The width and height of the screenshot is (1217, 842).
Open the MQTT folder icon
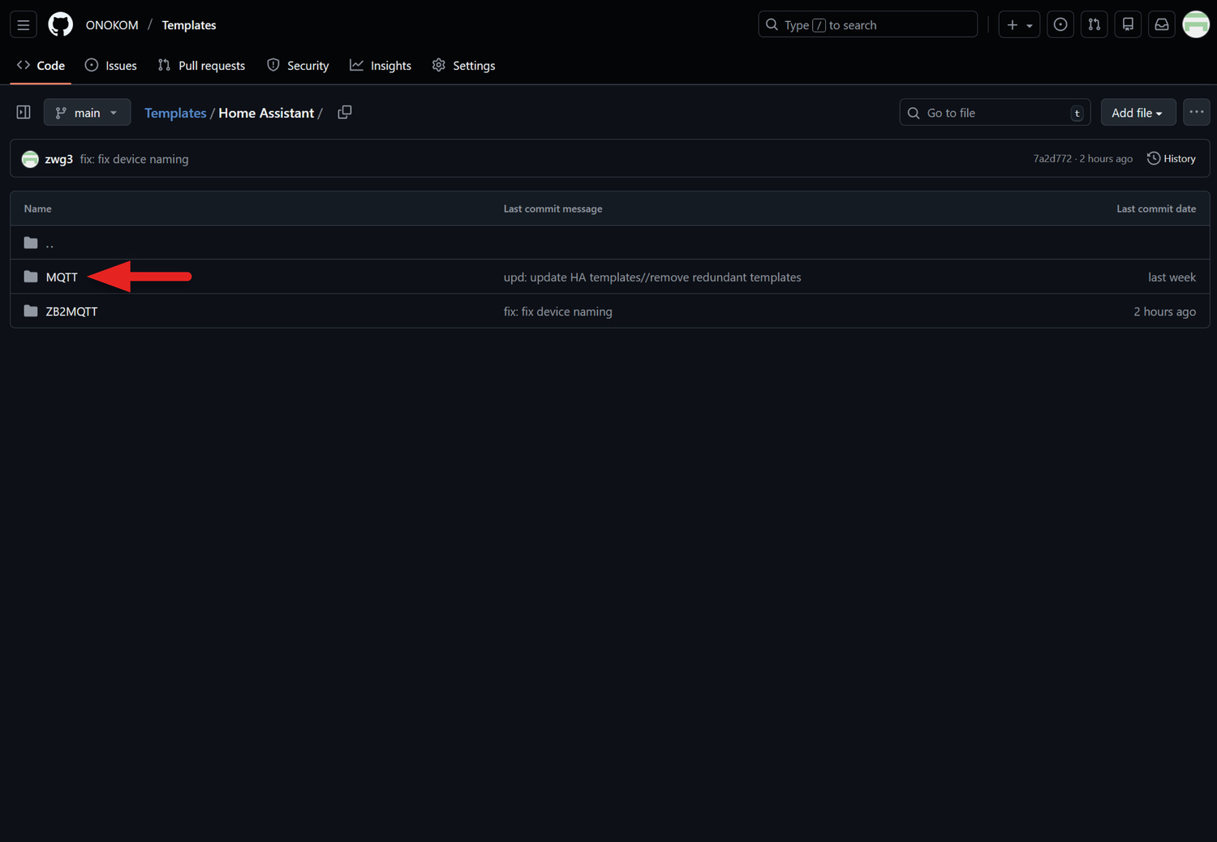31,277
